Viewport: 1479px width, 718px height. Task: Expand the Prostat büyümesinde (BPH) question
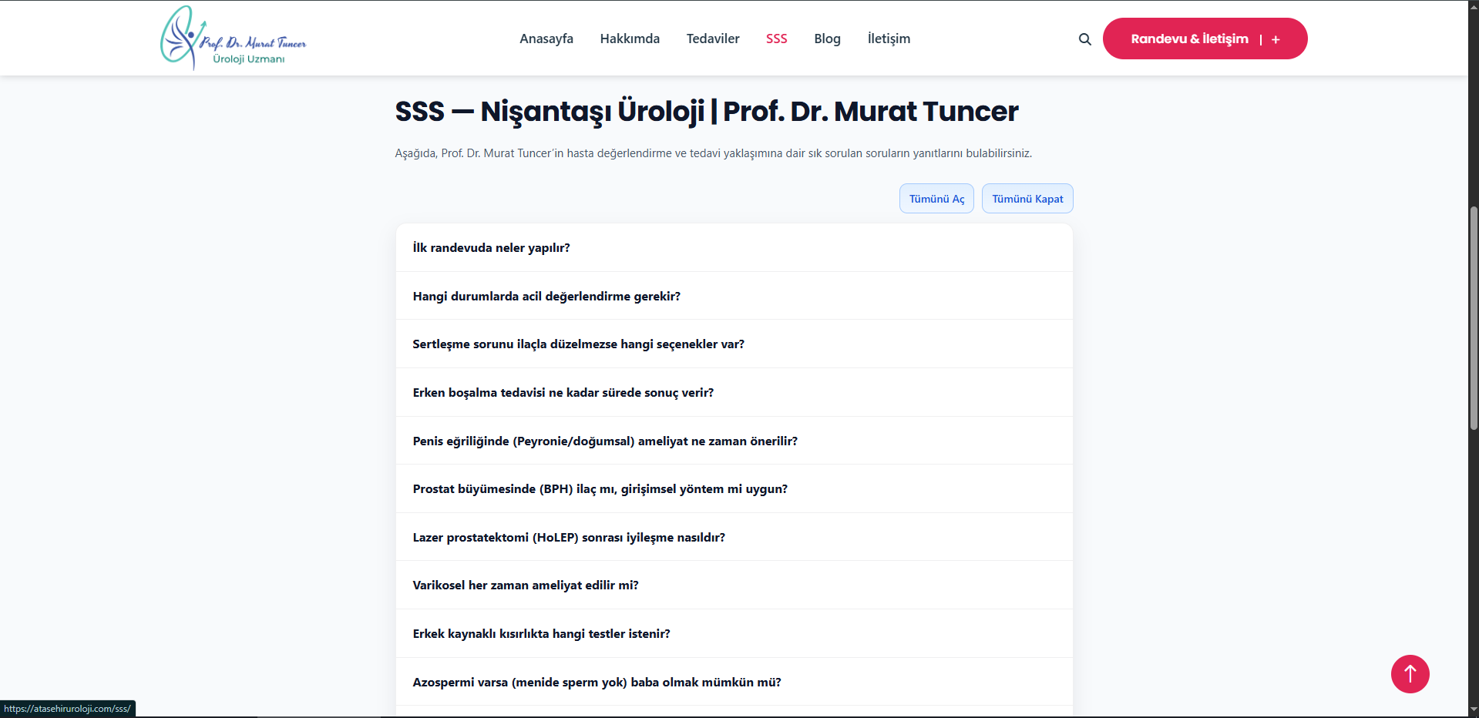tap(600, 489)
